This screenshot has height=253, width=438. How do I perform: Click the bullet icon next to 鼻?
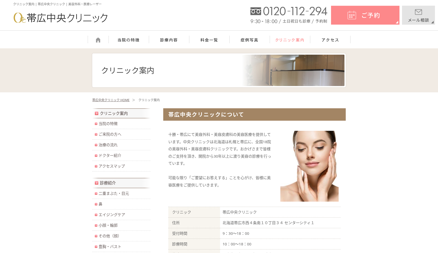(x=96, y=204)
